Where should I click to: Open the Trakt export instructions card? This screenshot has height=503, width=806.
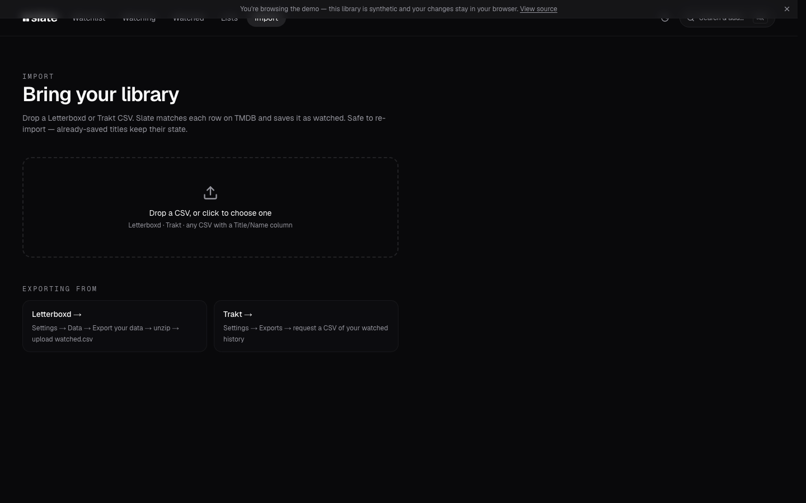[x=306, y=326]
